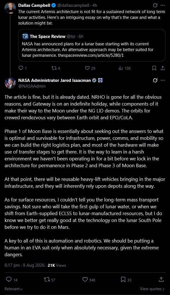This screenshot has height=295, width=170.
Task: Open more options on Jared Isaacman's post
Action: [163, 80]
